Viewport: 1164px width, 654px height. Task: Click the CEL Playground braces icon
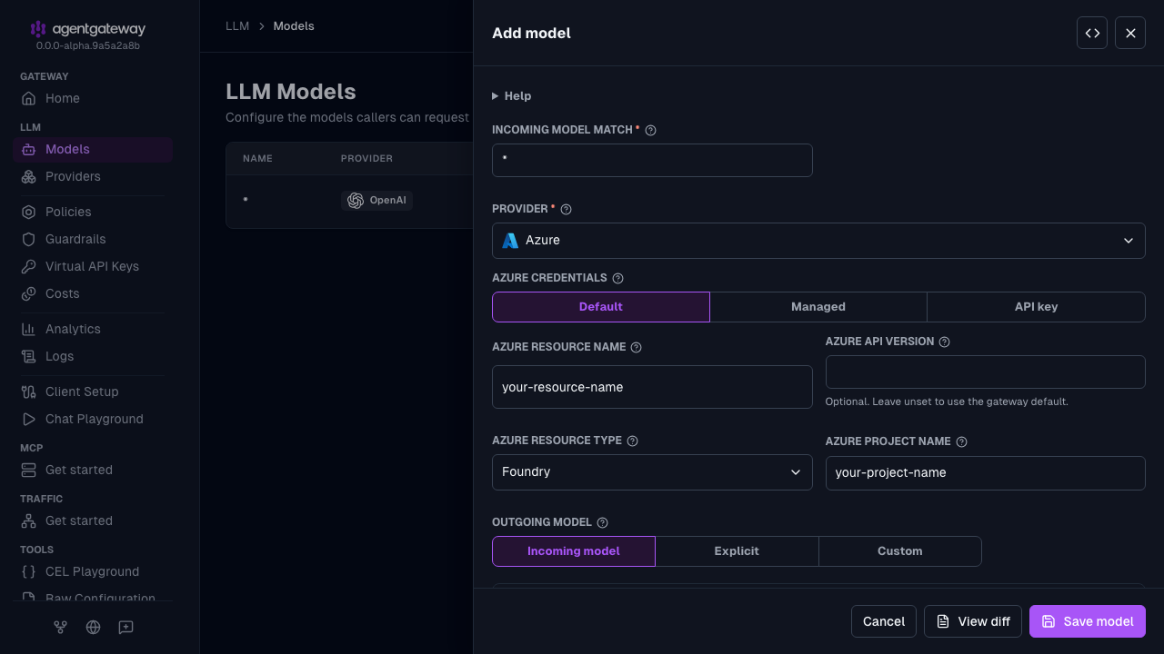pos(29,571)
